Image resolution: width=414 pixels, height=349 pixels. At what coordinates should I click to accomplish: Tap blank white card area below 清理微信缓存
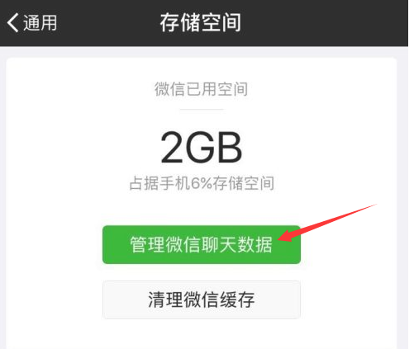coord(202,334)
